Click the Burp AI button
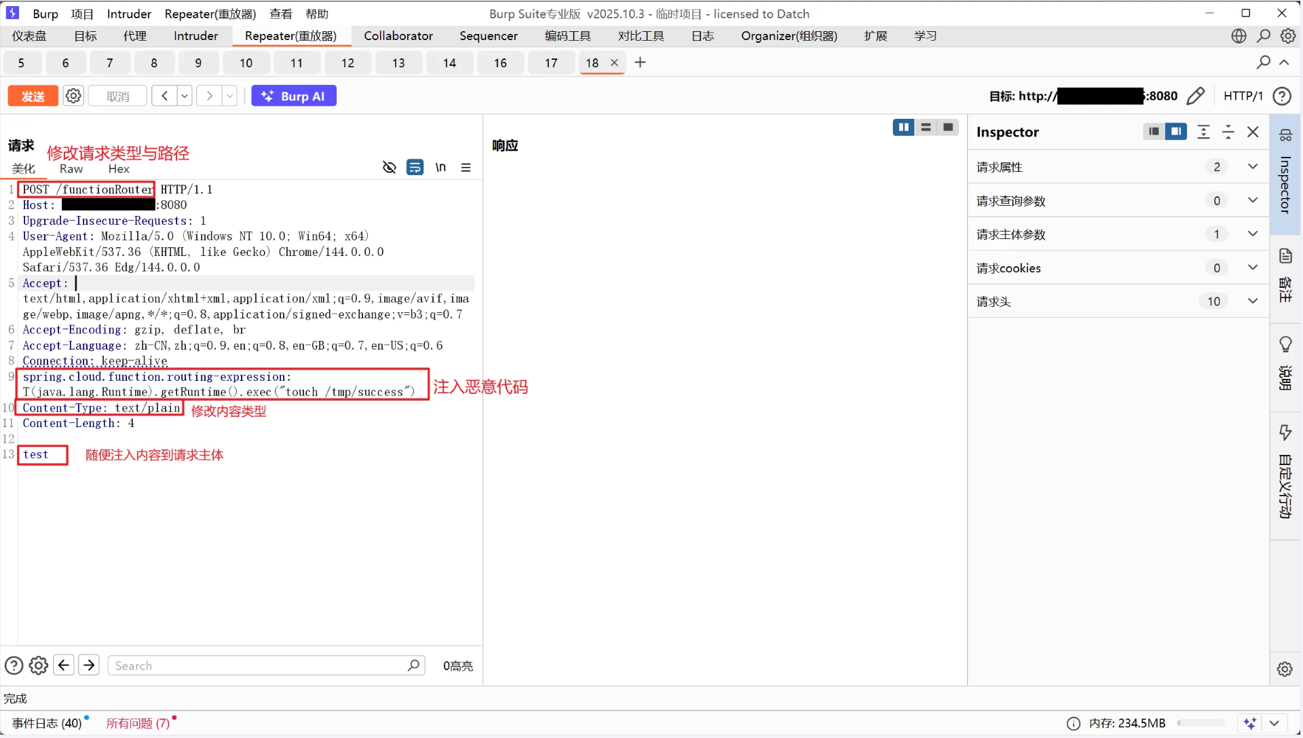Viewport: 1303px width, 738px height. tap(294, 96)
